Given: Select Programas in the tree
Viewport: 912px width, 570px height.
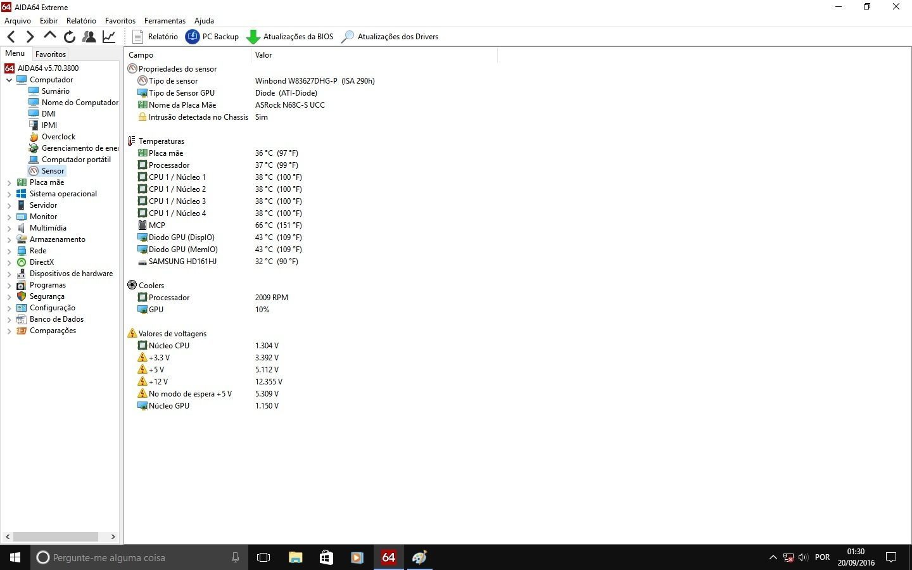Looking at the screenshot, I should (x=47, y=285).
